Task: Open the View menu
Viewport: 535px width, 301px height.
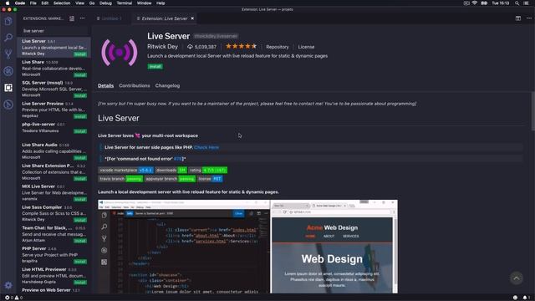Action: tap(80, 3)
